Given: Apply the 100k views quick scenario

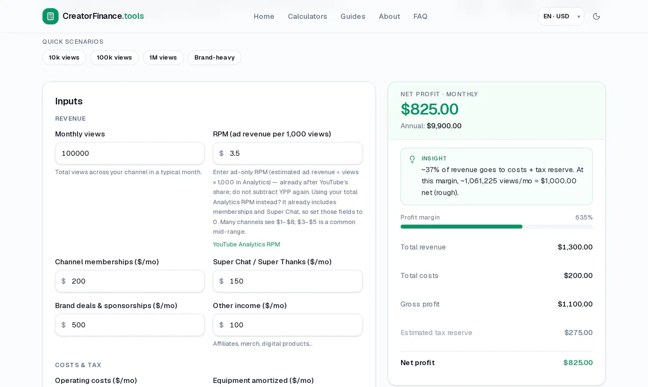Looking at the screenshot, I should pos(114,58).
